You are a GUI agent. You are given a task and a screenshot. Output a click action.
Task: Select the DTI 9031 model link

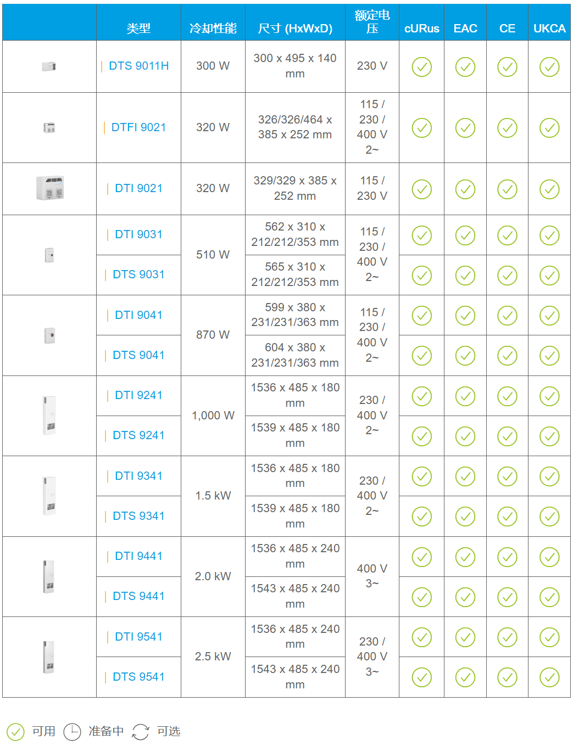point(138,234)
